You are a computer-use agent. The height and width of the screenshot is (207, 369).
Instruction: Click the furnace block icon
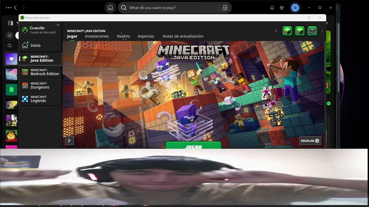click(312, 31)
